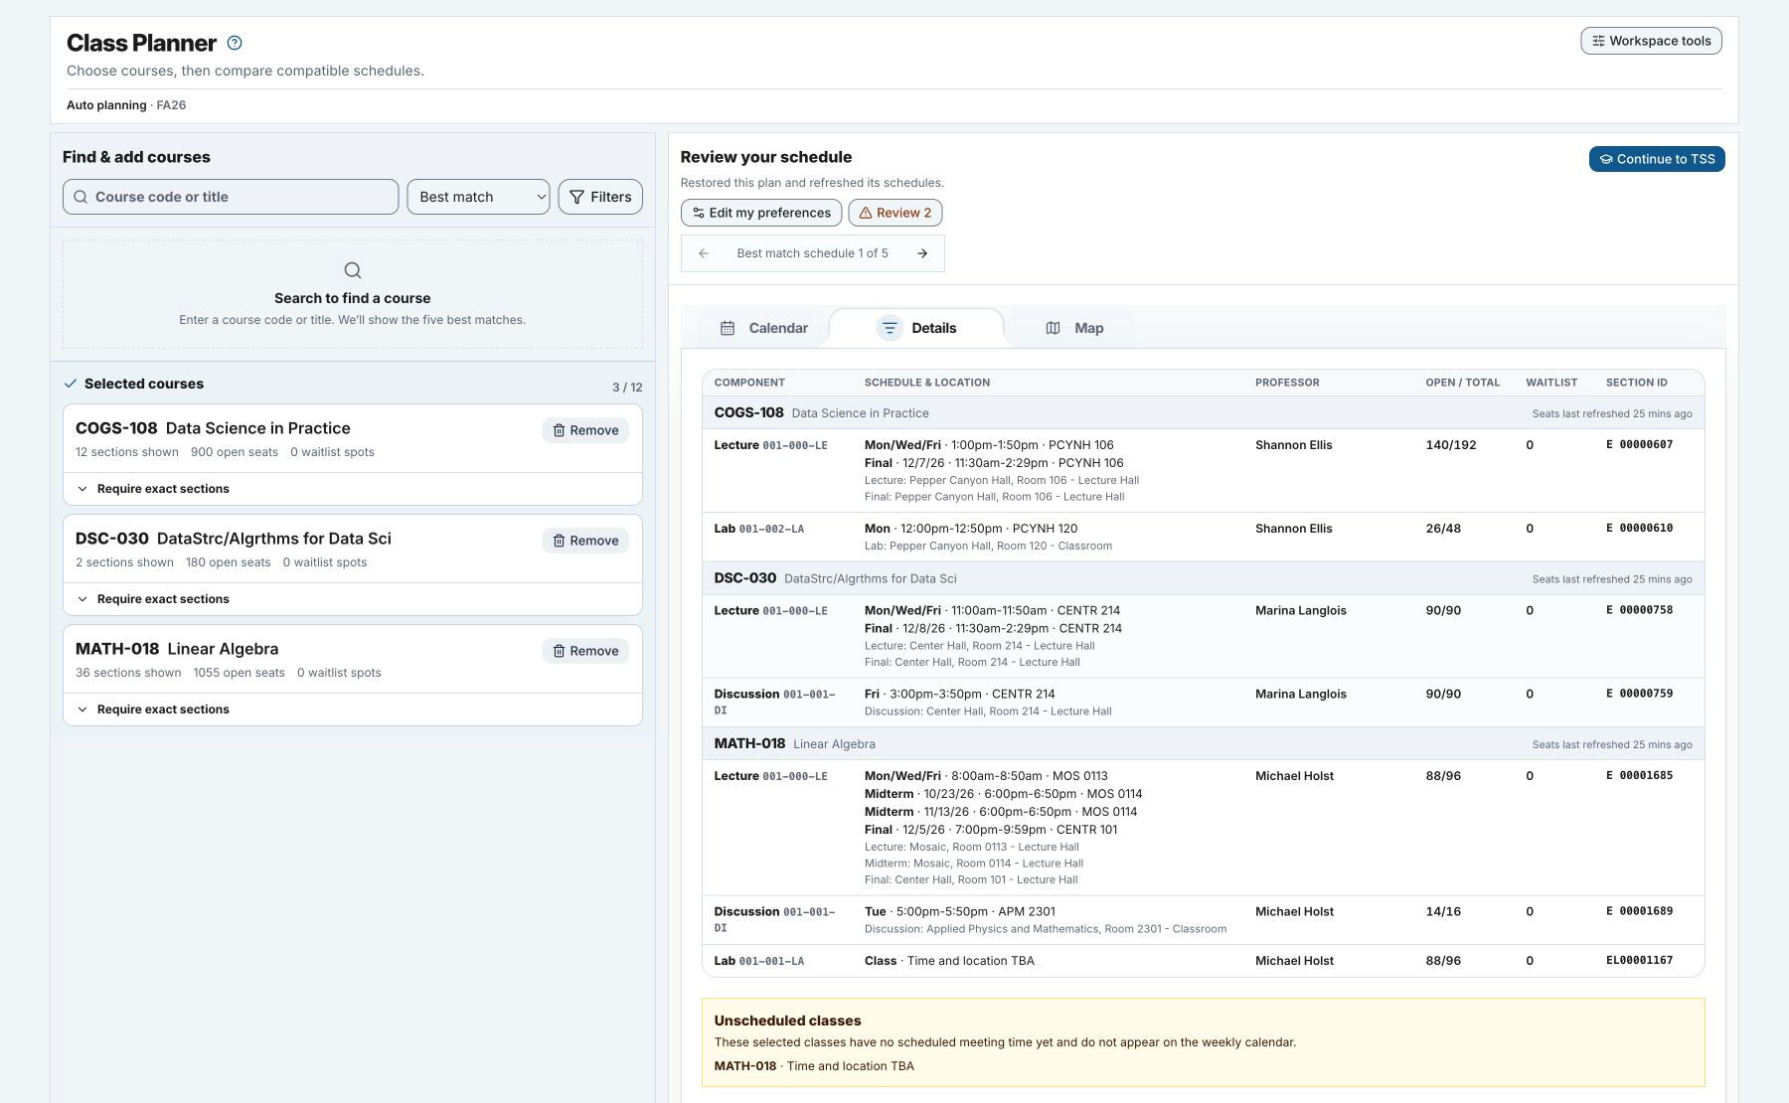Screen dimensions: 1789x1103
Task: Open the Review 2 warnings
Action: click(894, 213)
